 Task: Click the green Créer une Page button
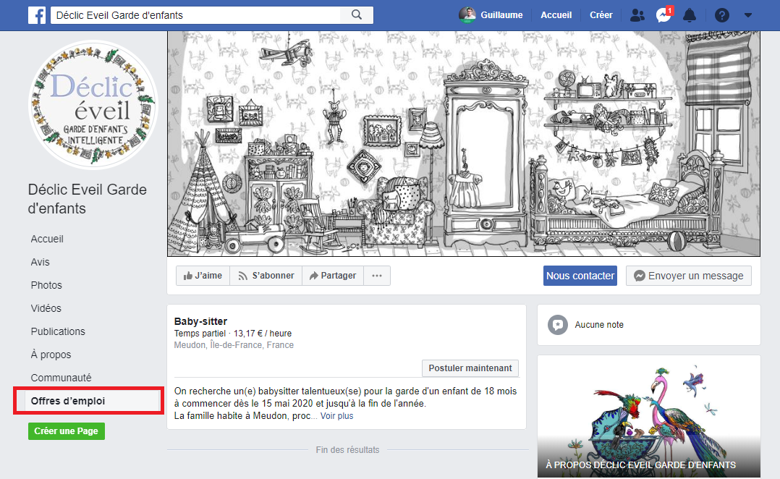tap(67, 431)
